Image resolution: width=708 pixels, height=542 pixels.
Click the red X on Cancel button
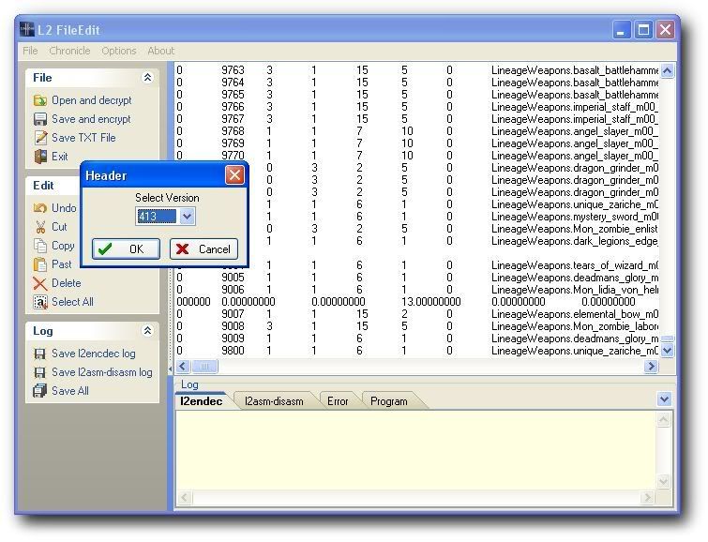[x=183, y=248]
